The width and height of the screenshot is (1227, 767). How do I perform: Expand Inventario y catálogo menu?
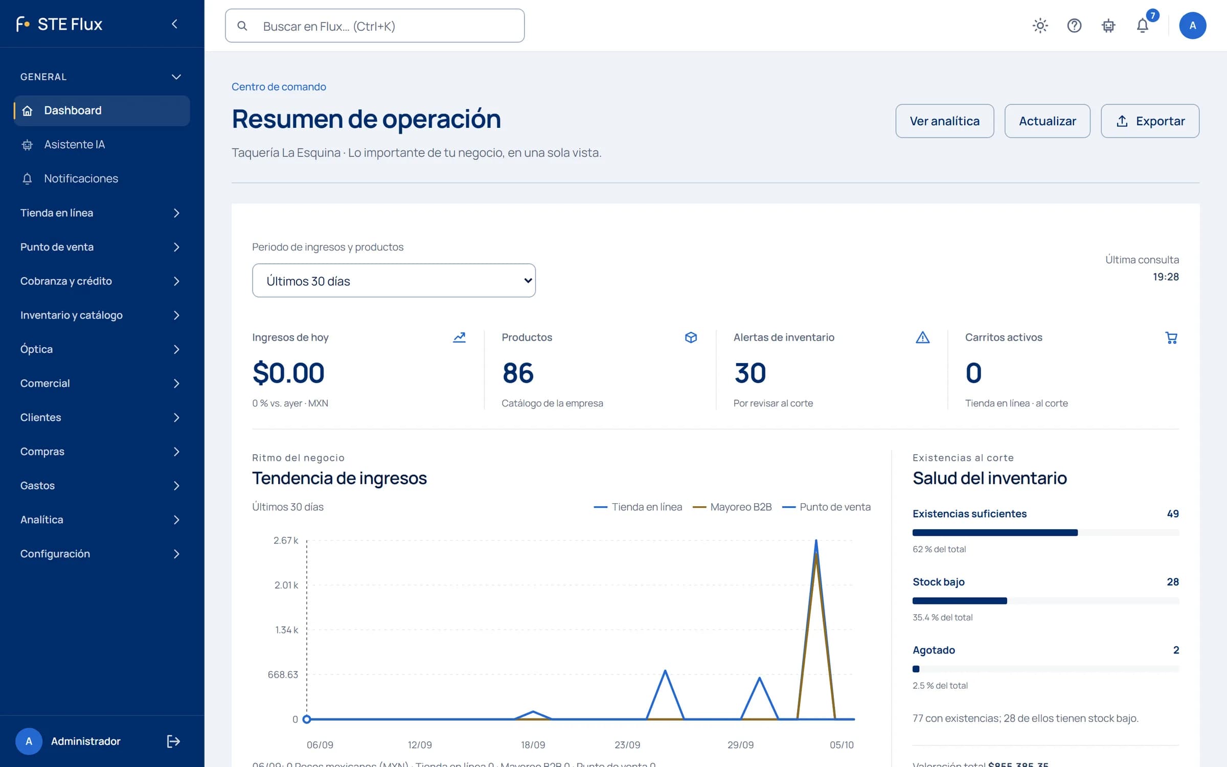pyautogui.click(x=102, y=315)
